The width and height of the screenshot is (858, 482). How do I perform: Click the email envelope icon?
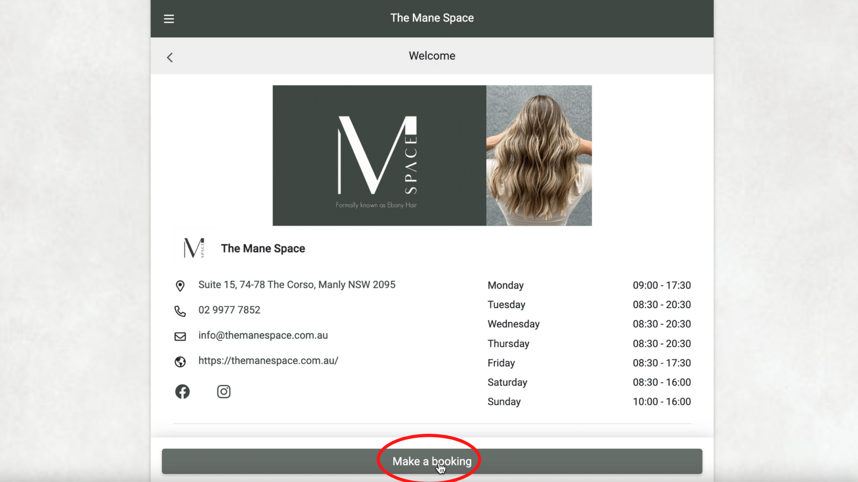click(180, 337)
